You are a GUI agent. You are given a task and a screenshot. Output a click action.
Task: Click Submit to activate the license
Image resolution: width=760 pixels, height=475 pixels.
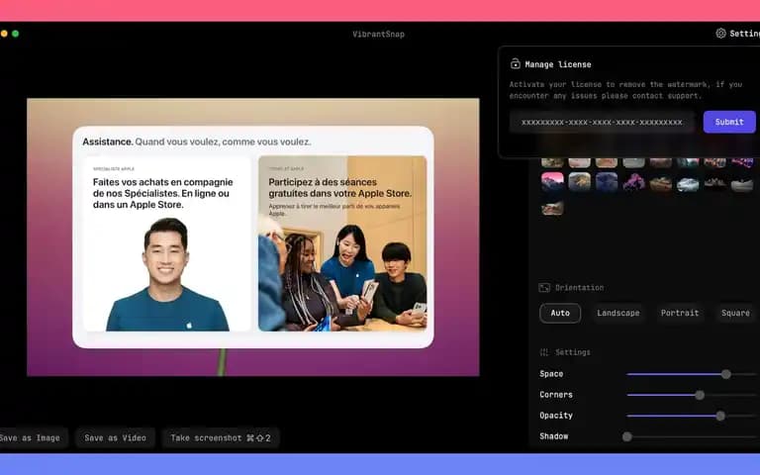click(729, 122)
